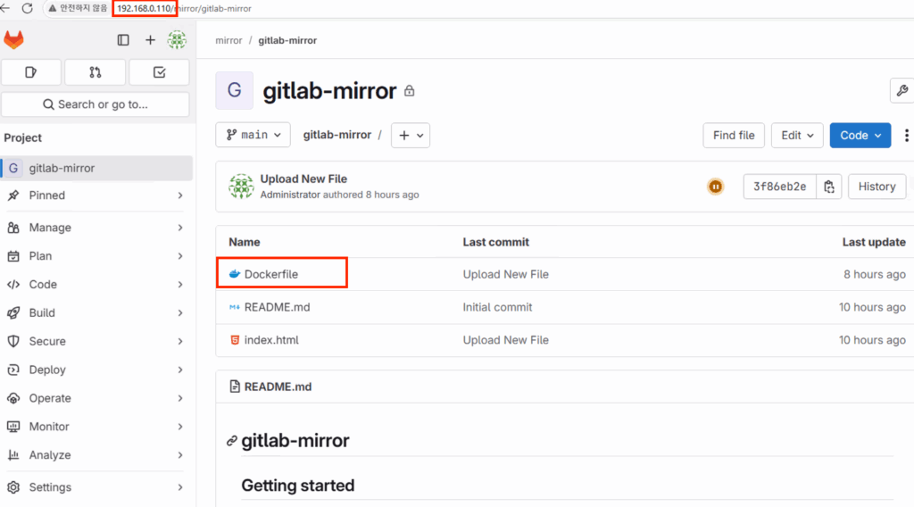The width and height of the screenshot is (914, 507).
Task: Open the Dockerfile file
Action: [271, 274]
